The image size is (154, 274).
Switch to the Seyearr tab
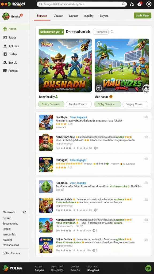pyautogui.click(x=73, y=16)
